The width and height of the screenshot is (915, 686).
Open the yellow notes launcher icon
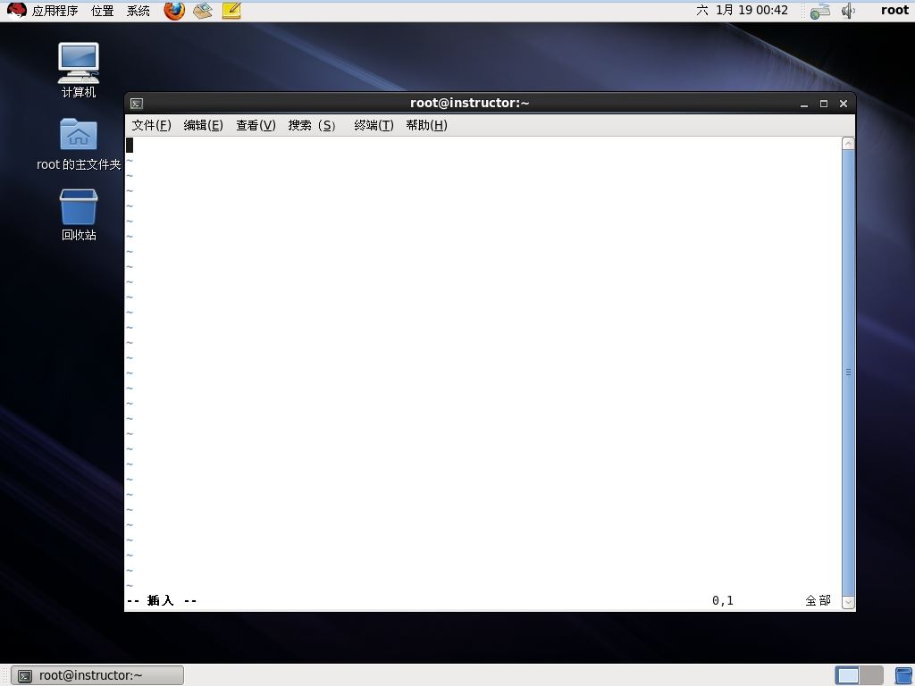pyautogui.click(x=231, y=11)
